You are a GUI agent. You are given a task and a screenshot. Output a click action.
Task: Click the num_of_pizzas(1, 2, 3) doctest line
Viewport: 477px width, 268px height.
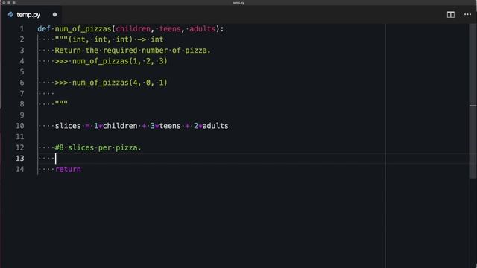(x=111, y=61)
